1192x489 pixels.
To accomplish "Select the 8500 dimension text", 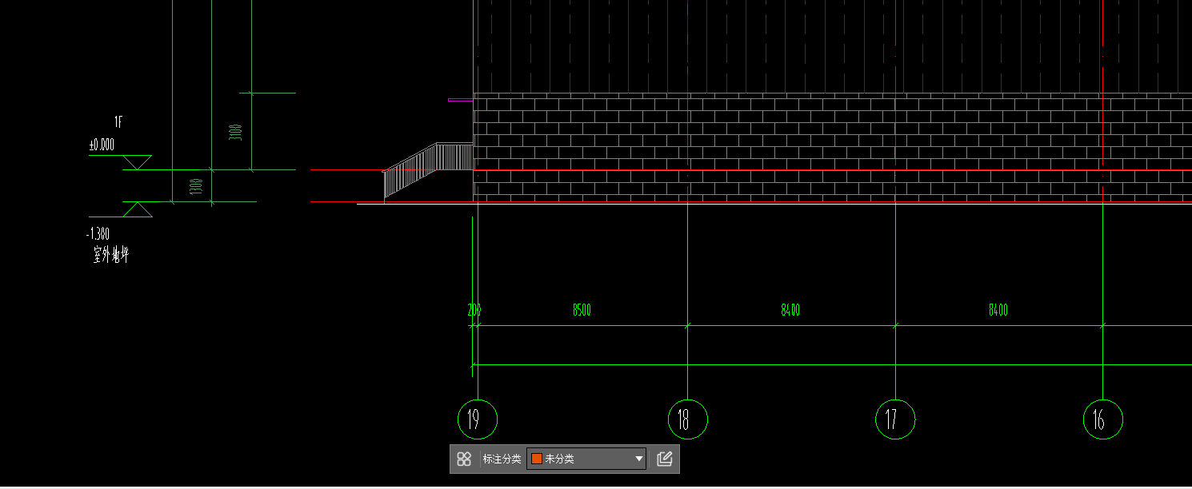I will (582, 310).
